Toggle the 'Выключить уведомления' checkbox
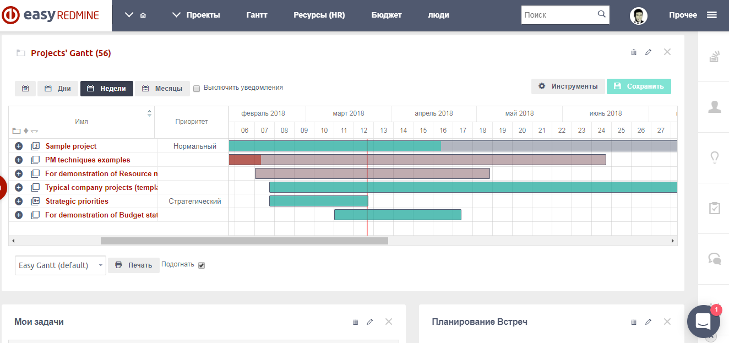729x343 pixels. 197,88
